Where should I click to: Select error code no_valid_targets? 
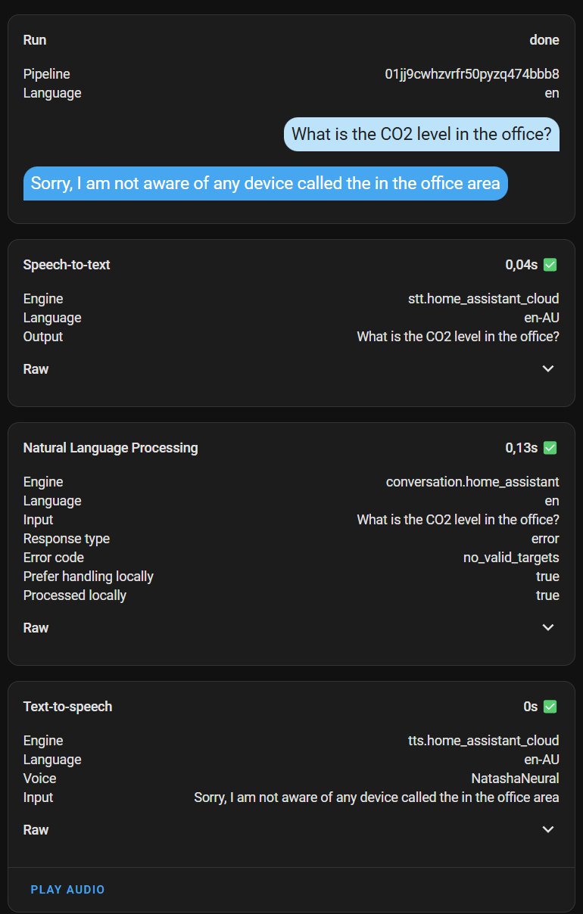click(x=511, y=558)
